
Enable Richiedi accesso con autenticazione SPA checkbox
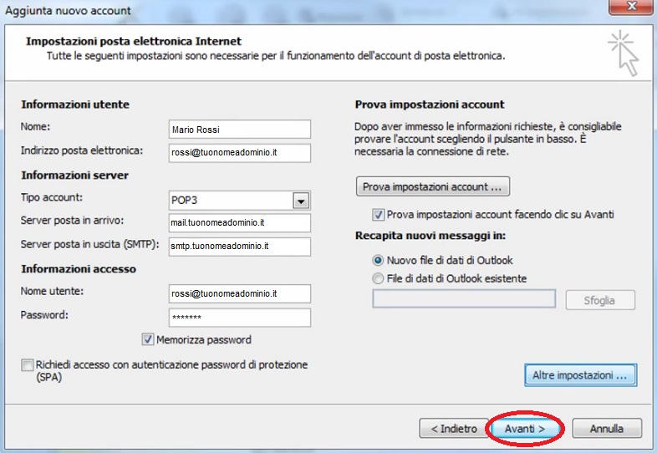(x=28, y=365)
